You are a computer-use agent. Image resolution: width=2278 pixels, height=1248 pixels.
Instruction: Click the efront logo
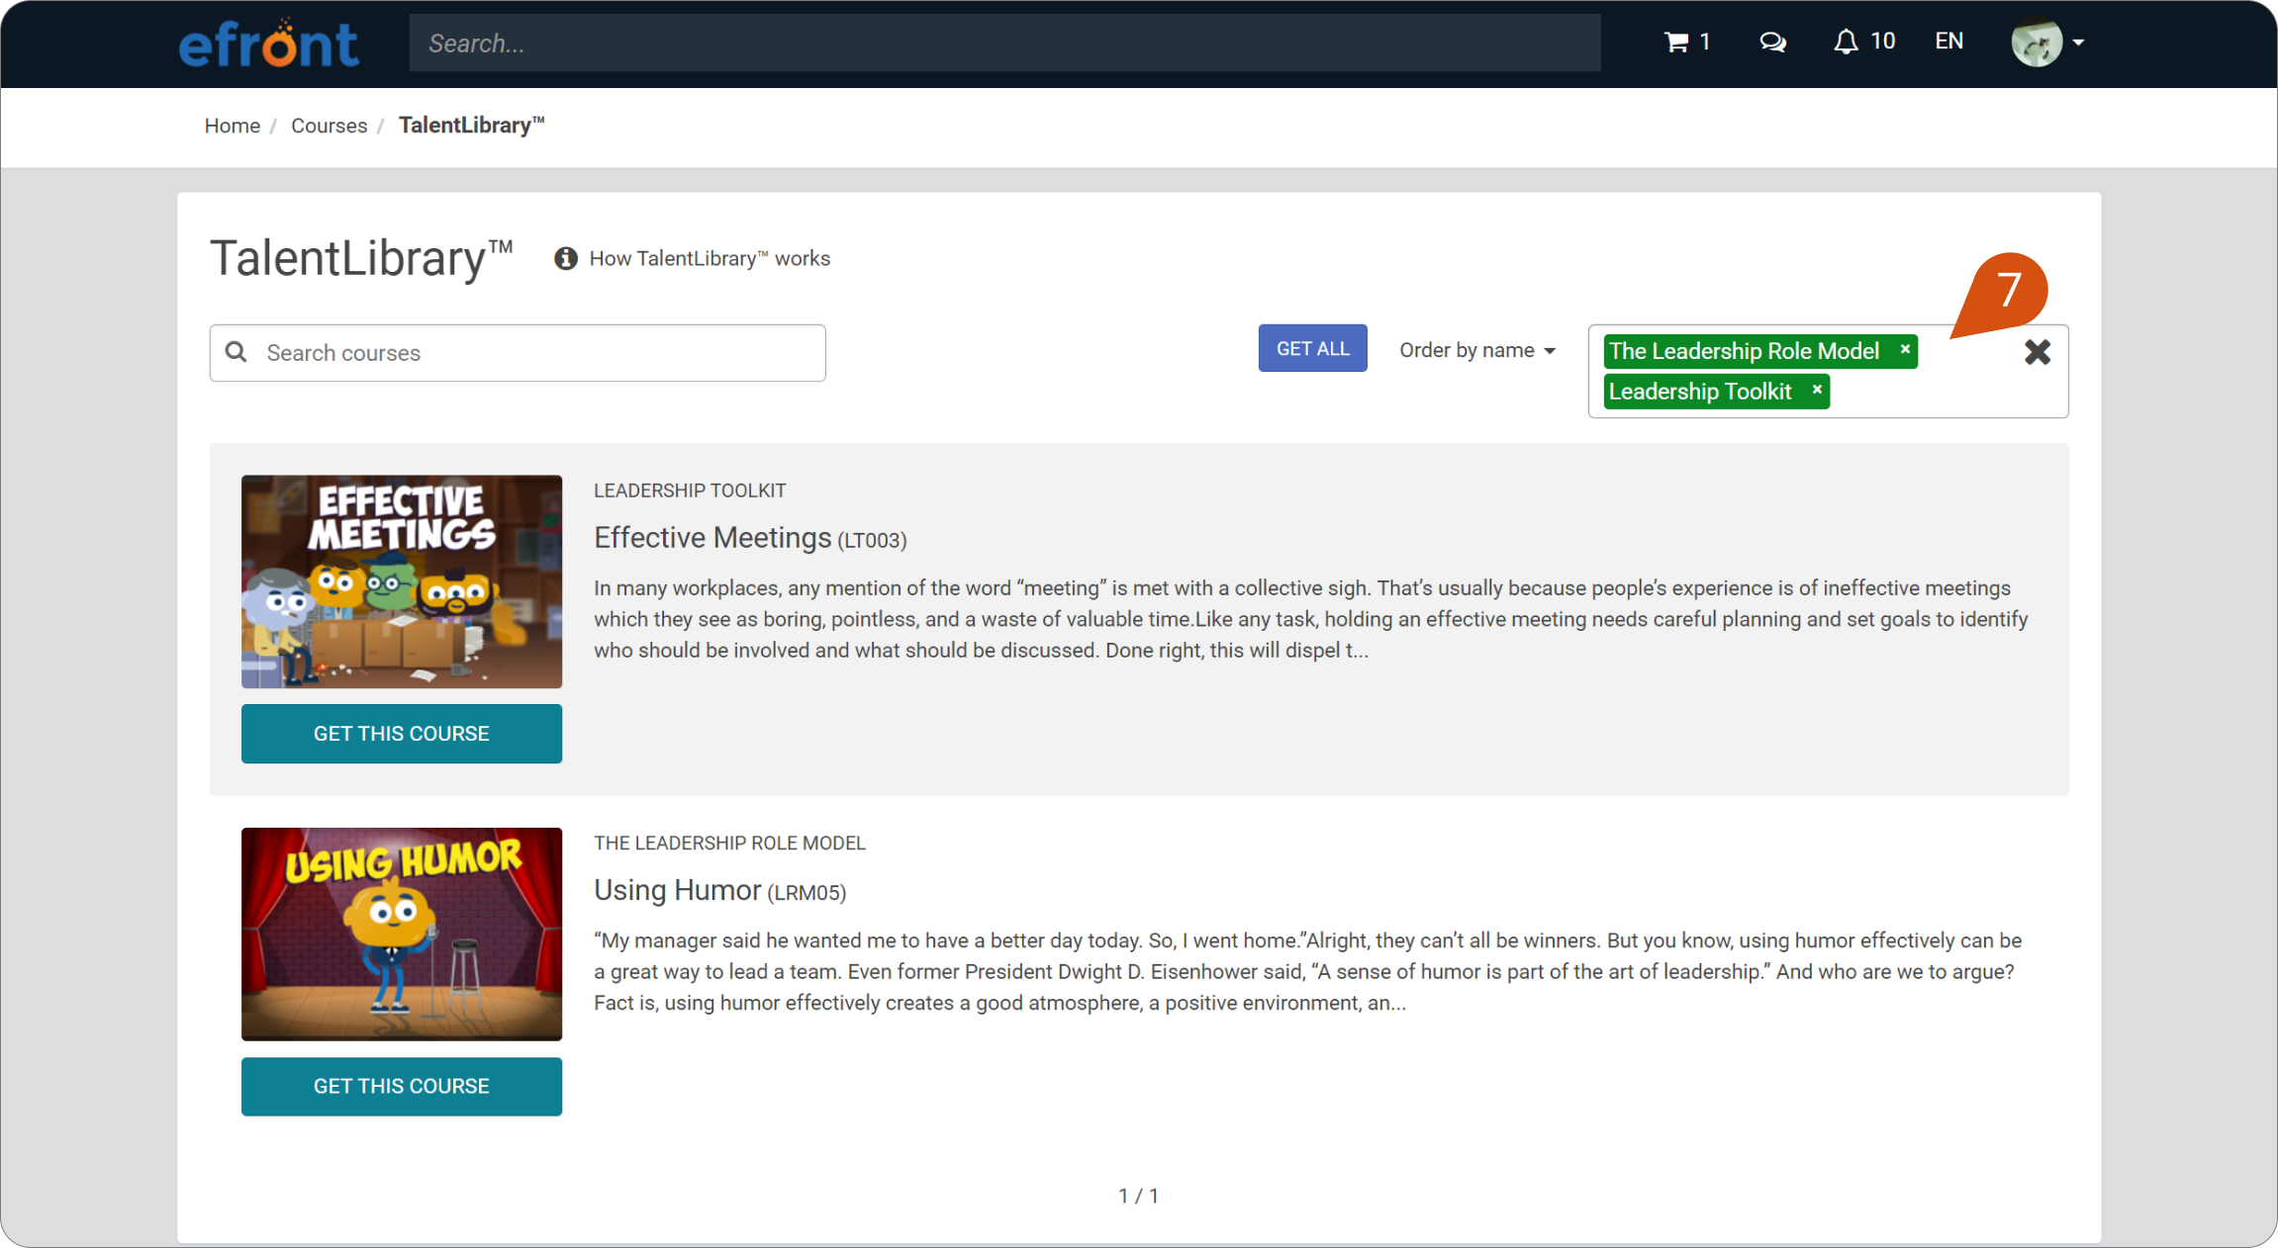point(268,42)
